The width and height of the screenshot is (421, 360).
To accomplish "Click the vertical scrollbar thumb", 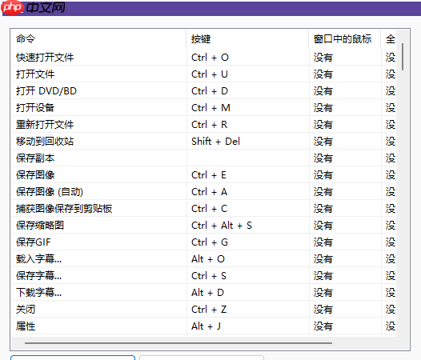I will pos(403,57).
